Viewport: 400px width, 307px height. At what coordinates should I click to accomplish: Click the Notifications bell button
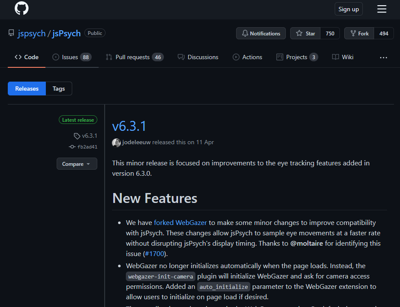(x=261, y=33)
